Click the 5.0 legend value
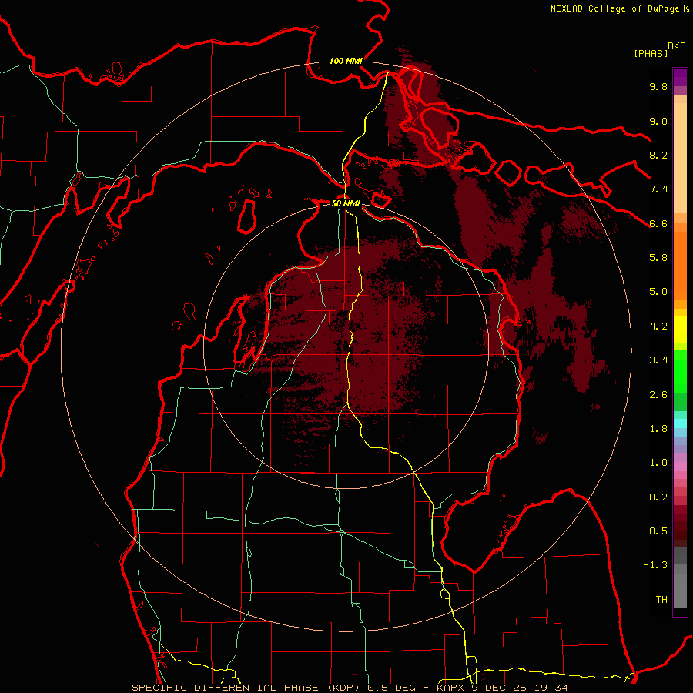Screen dimensions: 693x693 pyautogui.click(x=658, y=292)
